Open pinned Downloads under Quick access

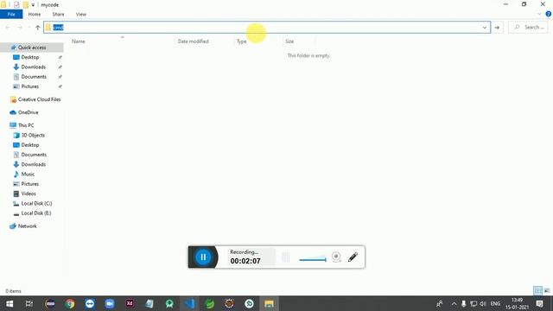[33, 67]
